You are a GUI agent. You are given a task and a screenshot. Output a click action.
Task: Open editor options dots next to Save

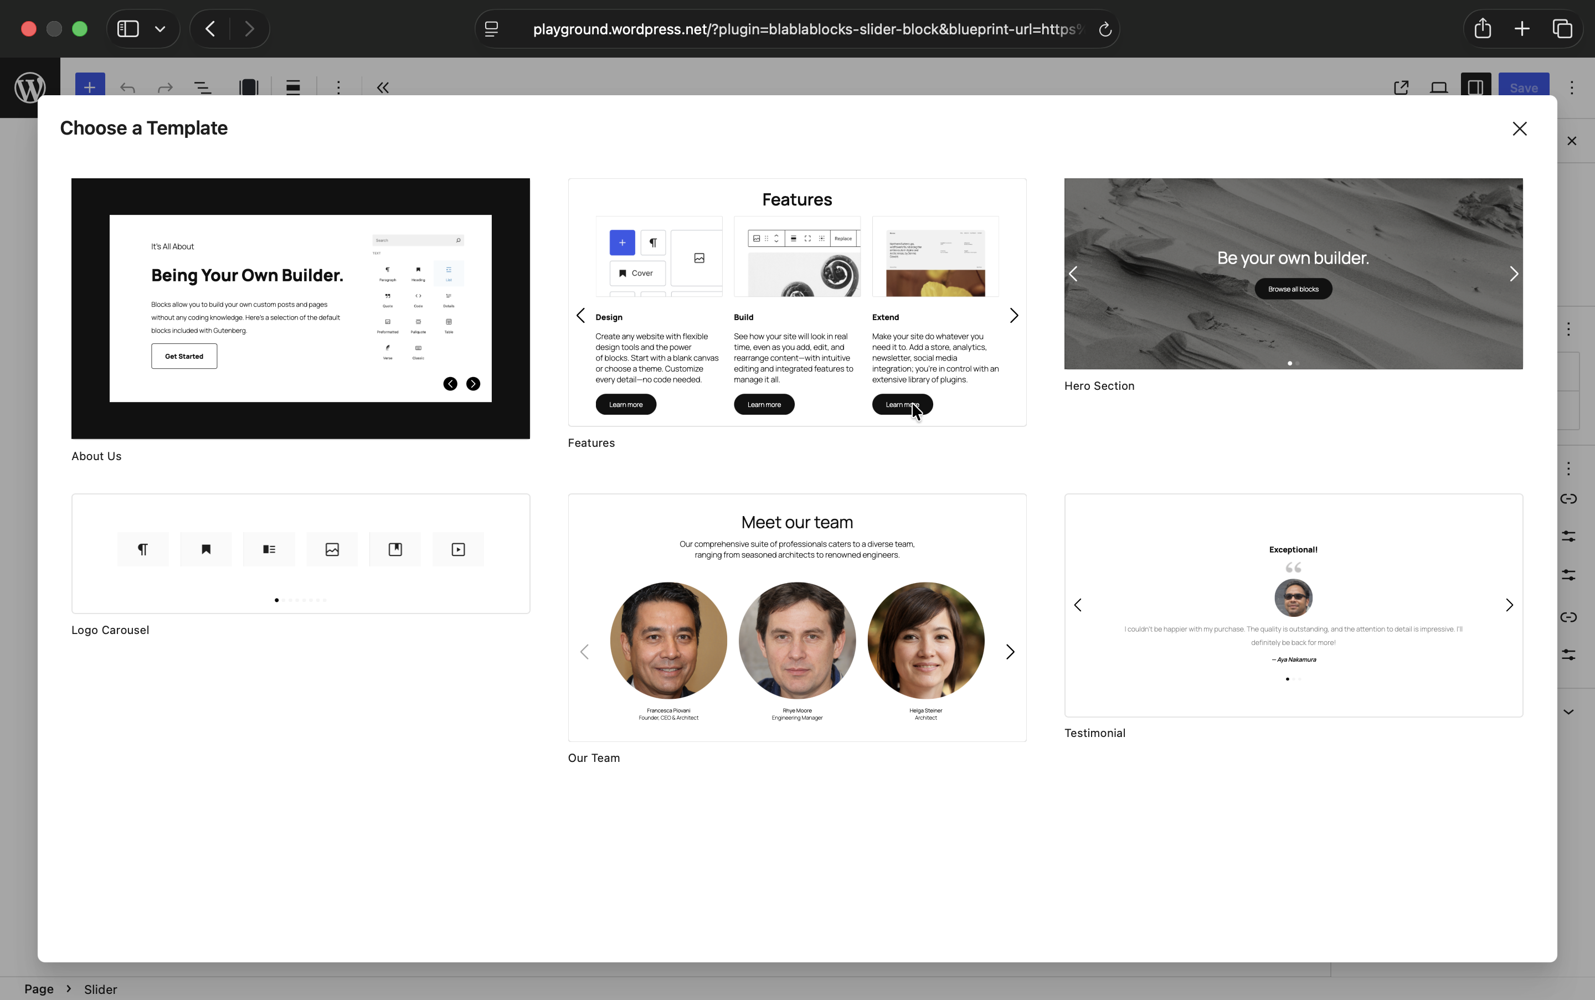pyautogui.click(x=1572, y=87)
